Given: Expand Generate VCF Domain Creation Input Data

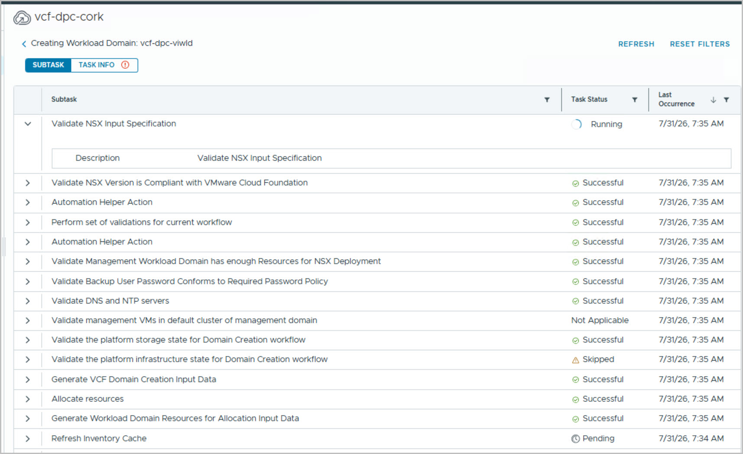Looking at the screenshot, I should click(x=28, y=380).
